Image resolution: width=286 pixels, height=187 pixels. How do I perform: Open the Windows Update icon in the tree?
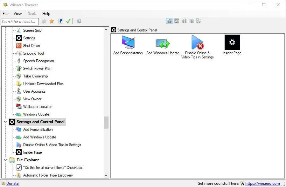click(x=18, y=114)
